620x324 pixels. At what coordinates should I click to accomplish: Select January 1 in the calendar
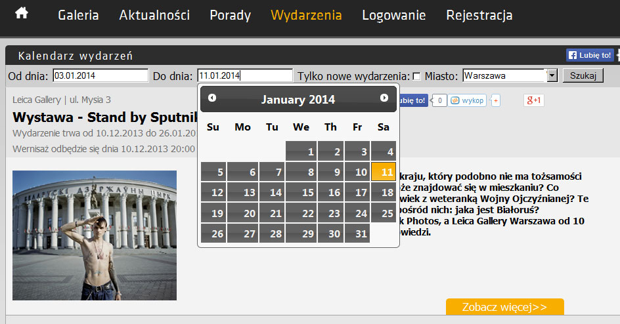pos(301,151)
